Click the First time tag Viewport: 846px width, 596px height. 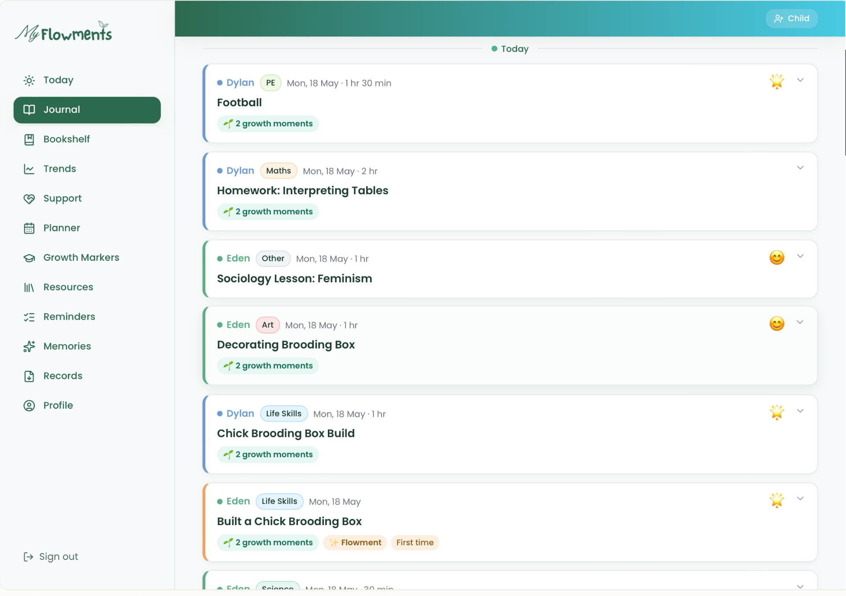(415, 543)
